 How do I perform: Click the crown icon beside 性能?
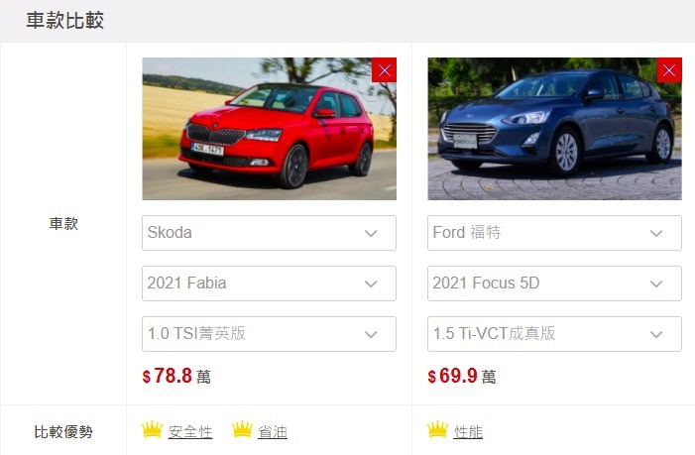coord(438,429)
